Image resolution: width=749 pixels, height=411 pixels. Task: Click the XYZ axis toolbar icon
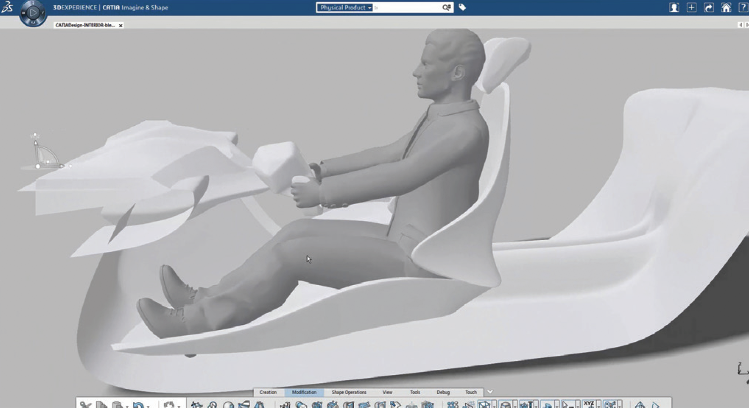589,404
